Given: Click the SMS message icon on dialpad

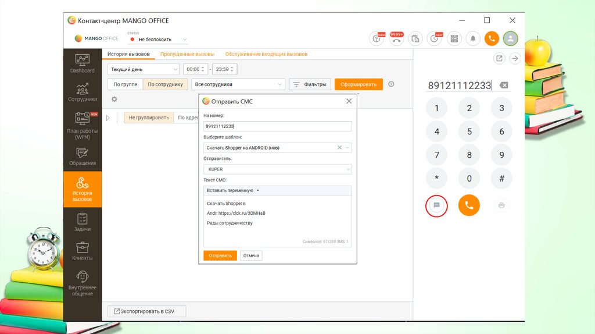Looking at the screenshot, I should click(436, 205).
